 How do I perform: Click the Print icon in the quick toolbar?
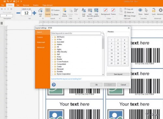[x=14, y=1]
